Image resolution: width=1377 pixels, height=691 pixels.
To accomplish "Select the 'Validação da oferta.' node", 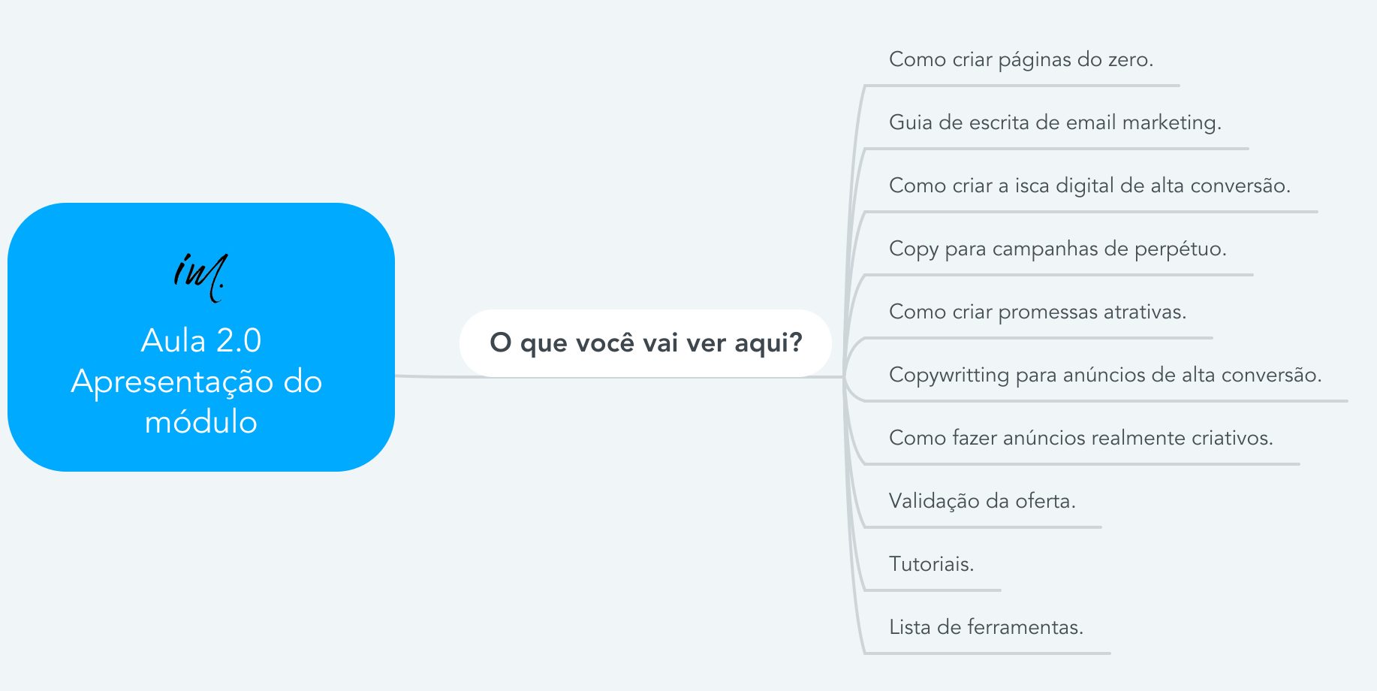I will pyautogui.click(x=982, y=501).
